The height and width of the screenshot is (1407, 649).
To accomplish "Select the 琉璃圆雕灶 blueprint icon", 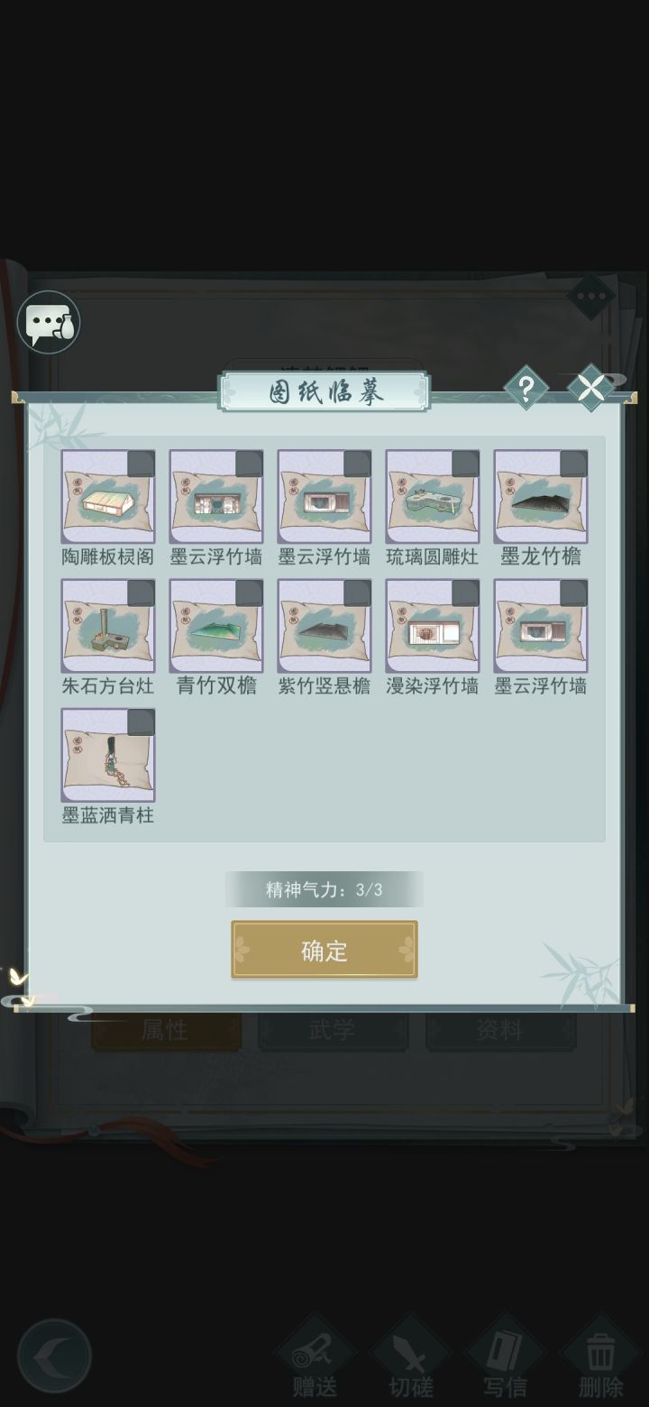I will coord(433,497).
